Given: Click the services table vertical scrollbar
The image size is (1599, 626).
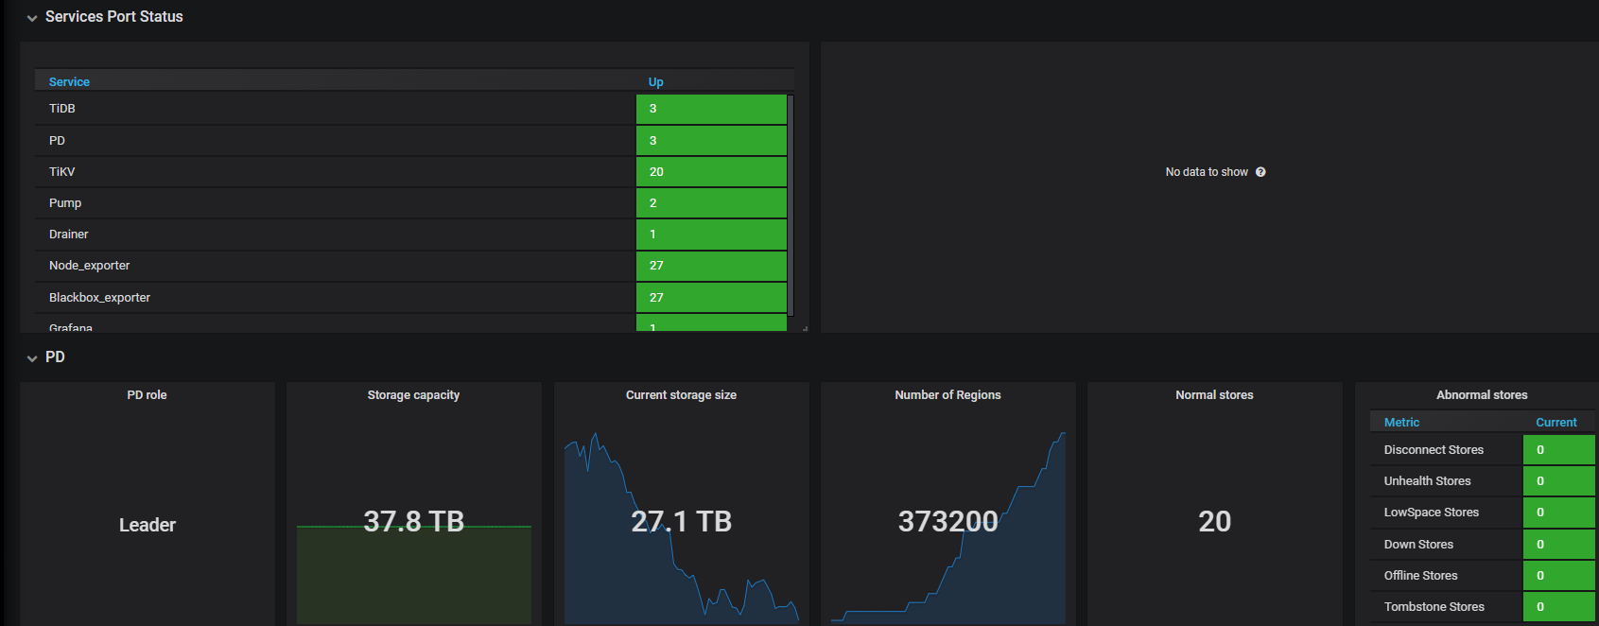Looking at the screenshot, I should (x=791, y=203).
